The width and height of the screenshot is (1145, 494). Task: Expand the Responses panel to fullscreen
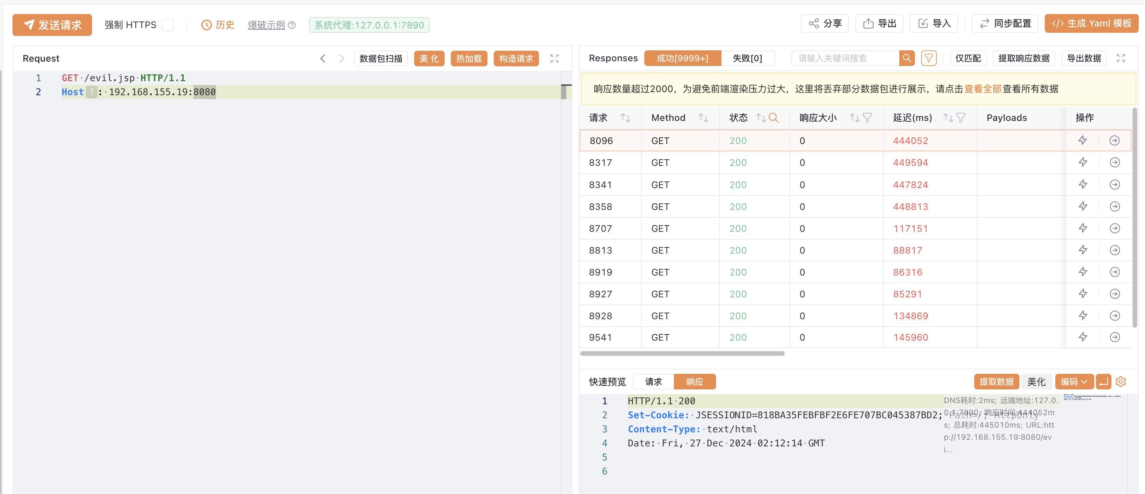(1120, 58)
